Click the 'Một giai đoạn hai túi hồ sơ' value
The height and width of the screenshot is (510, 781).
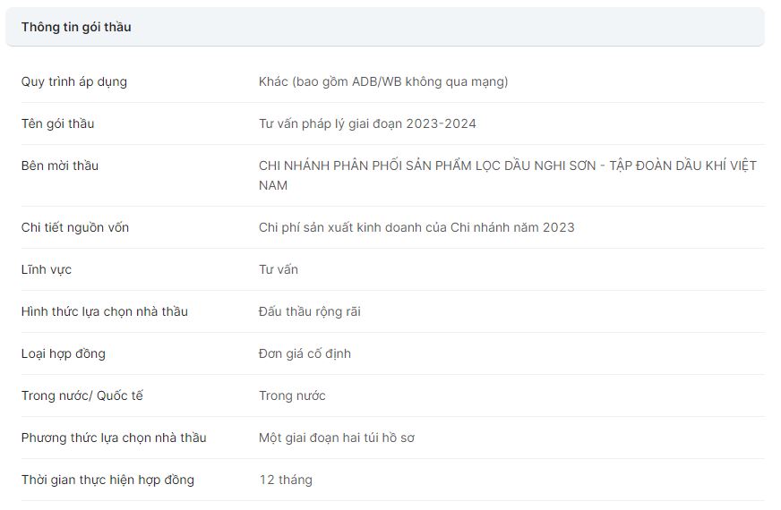[337, 438]
